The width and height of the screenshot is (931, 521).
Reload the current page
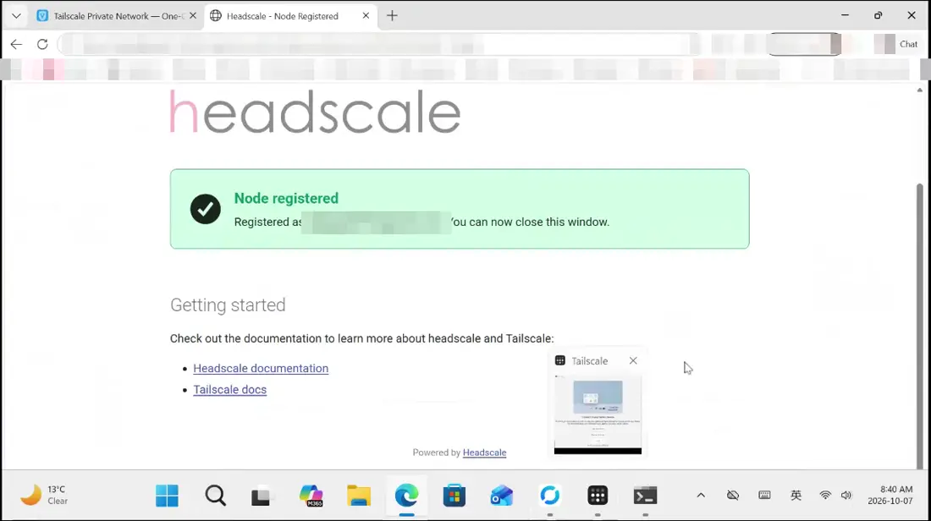pyautogui.click(x=42, y=44)
